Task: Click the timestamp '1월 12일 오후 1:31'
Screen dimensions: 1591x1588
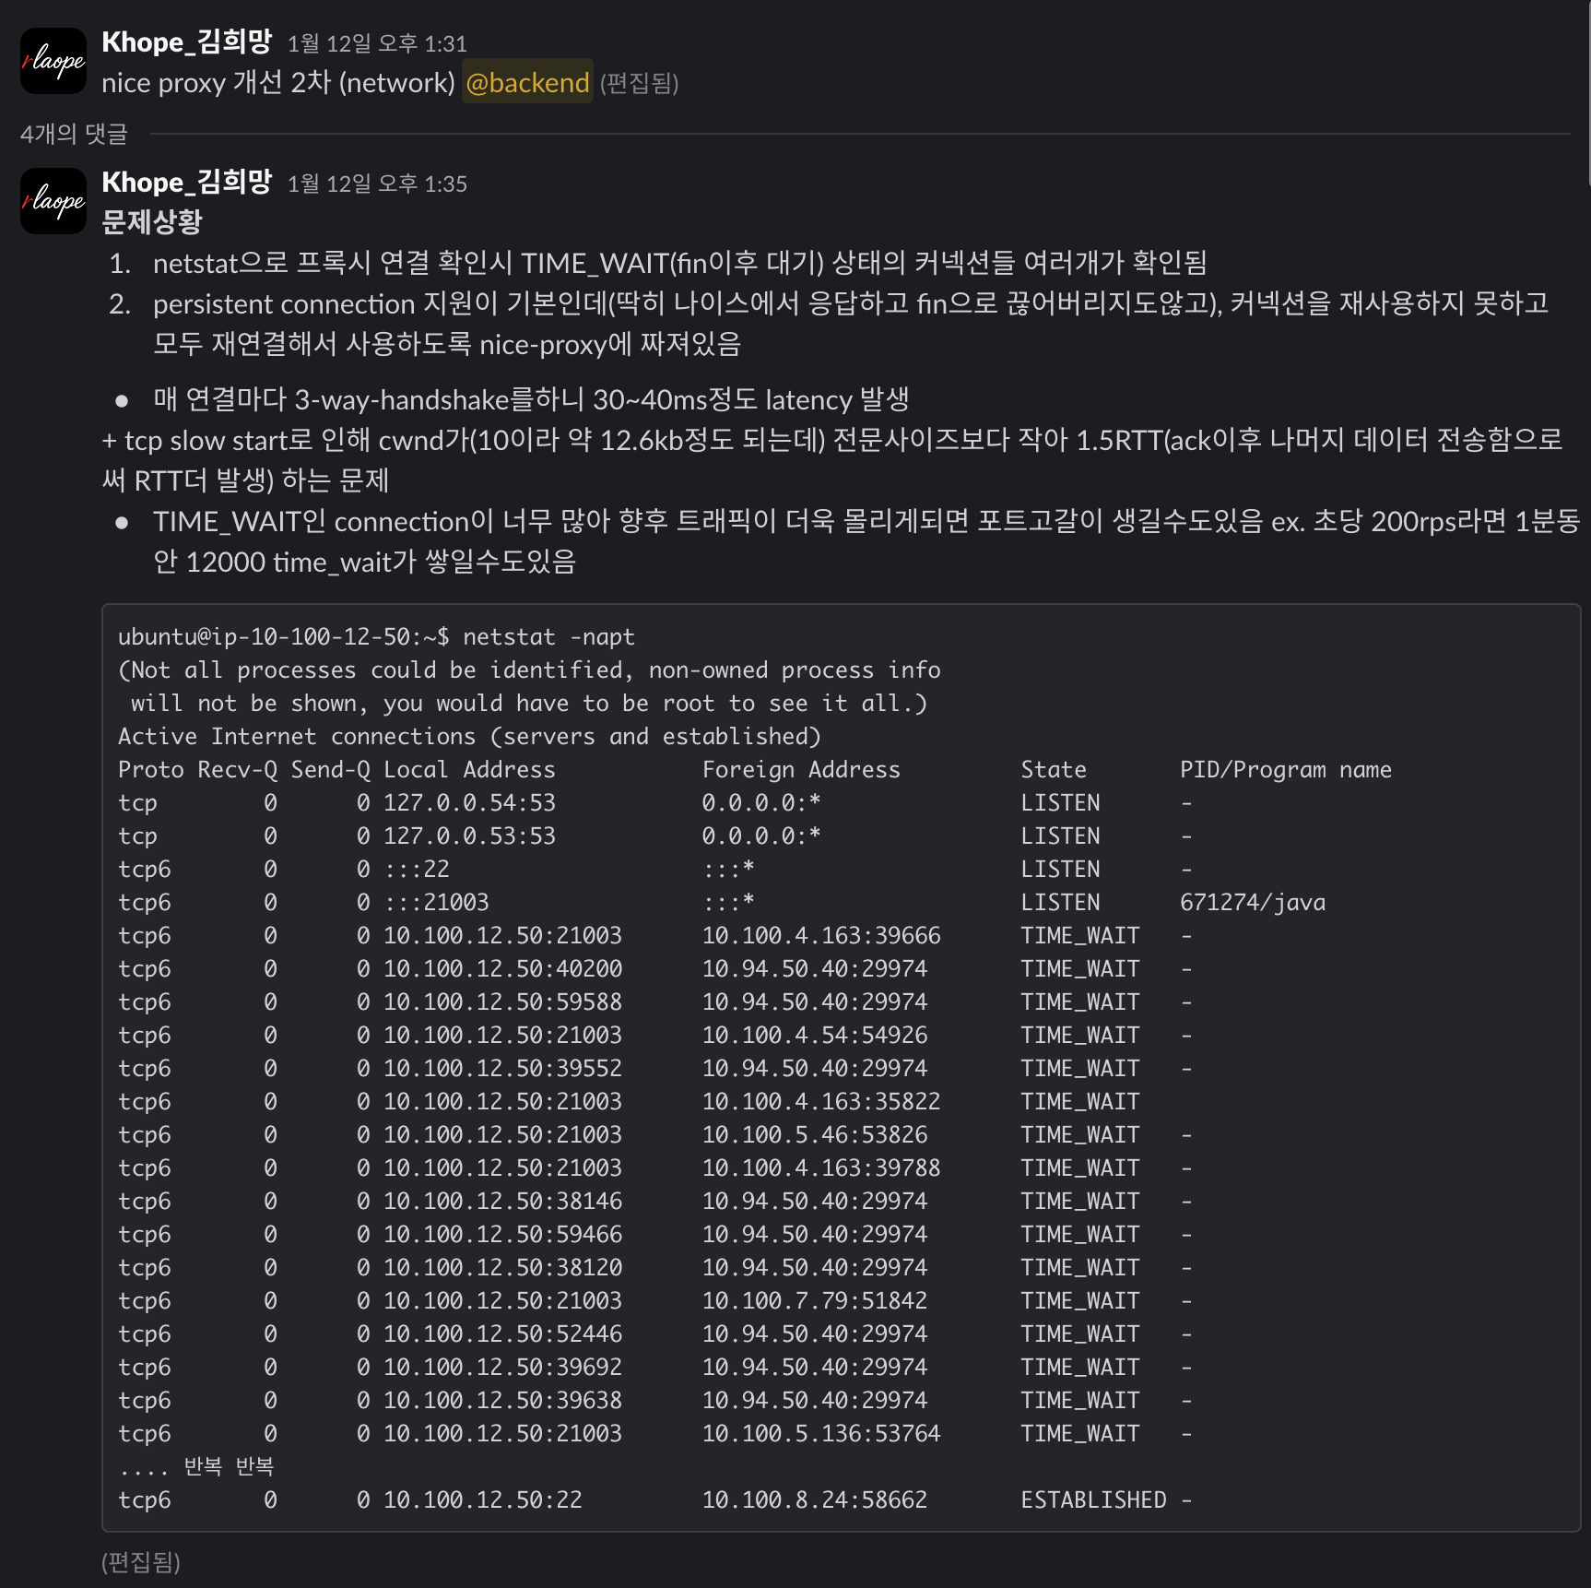Action: pyautogui.click(x=378, y=41)
